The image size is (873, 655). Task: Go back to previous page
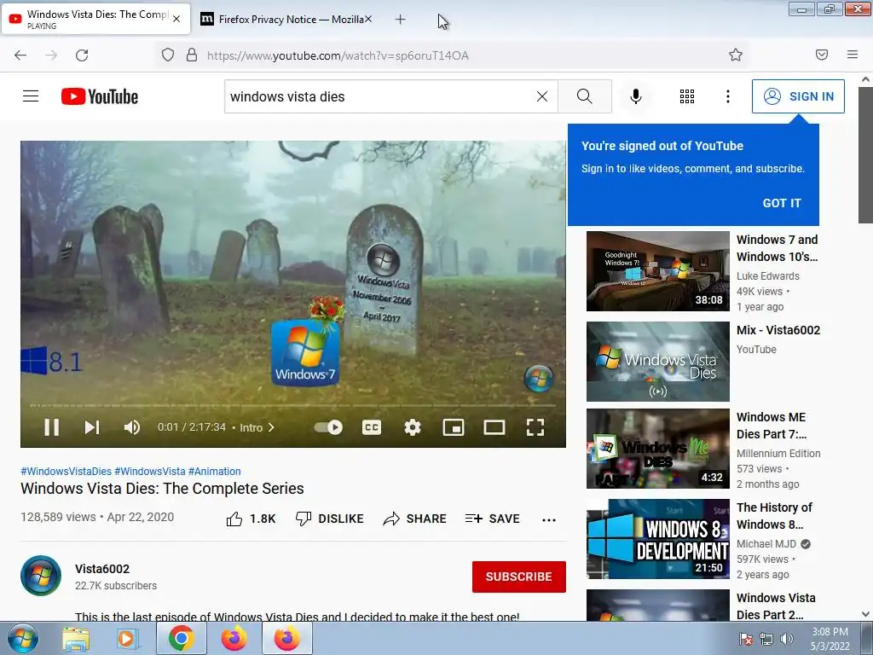pos(20,55)
